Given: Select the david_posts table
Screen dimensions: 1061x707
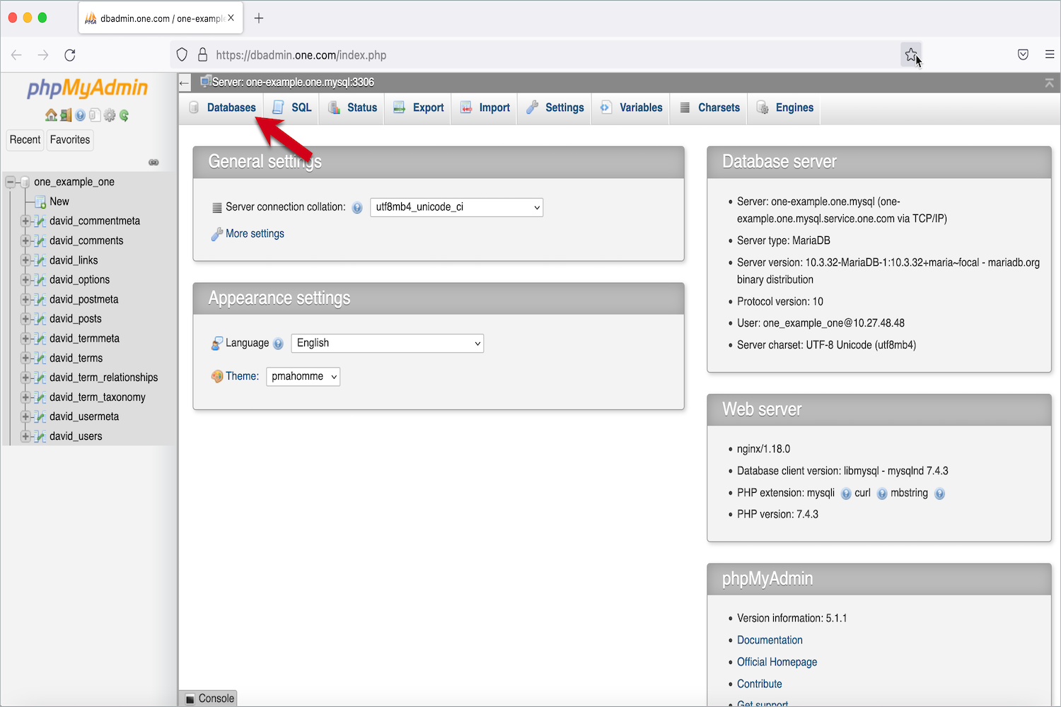Looking at the screenshot, I should (76, 319).
